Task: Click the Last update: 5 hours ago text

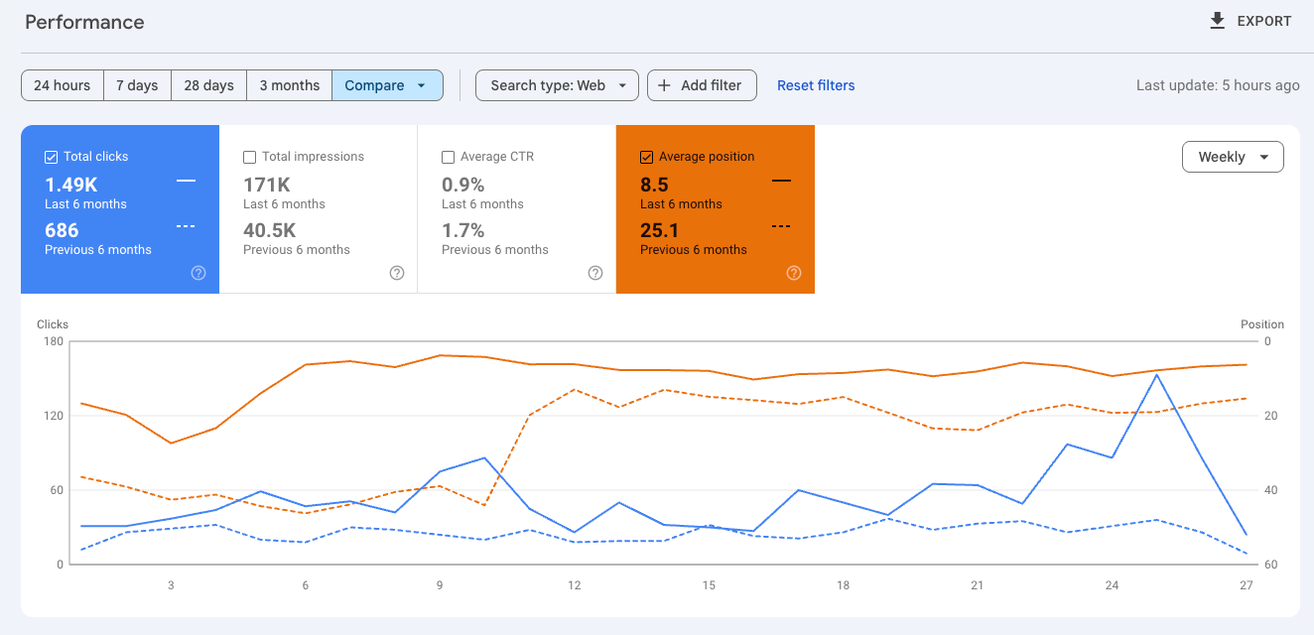Action: pyautogui.click(x=1218, y=85)
